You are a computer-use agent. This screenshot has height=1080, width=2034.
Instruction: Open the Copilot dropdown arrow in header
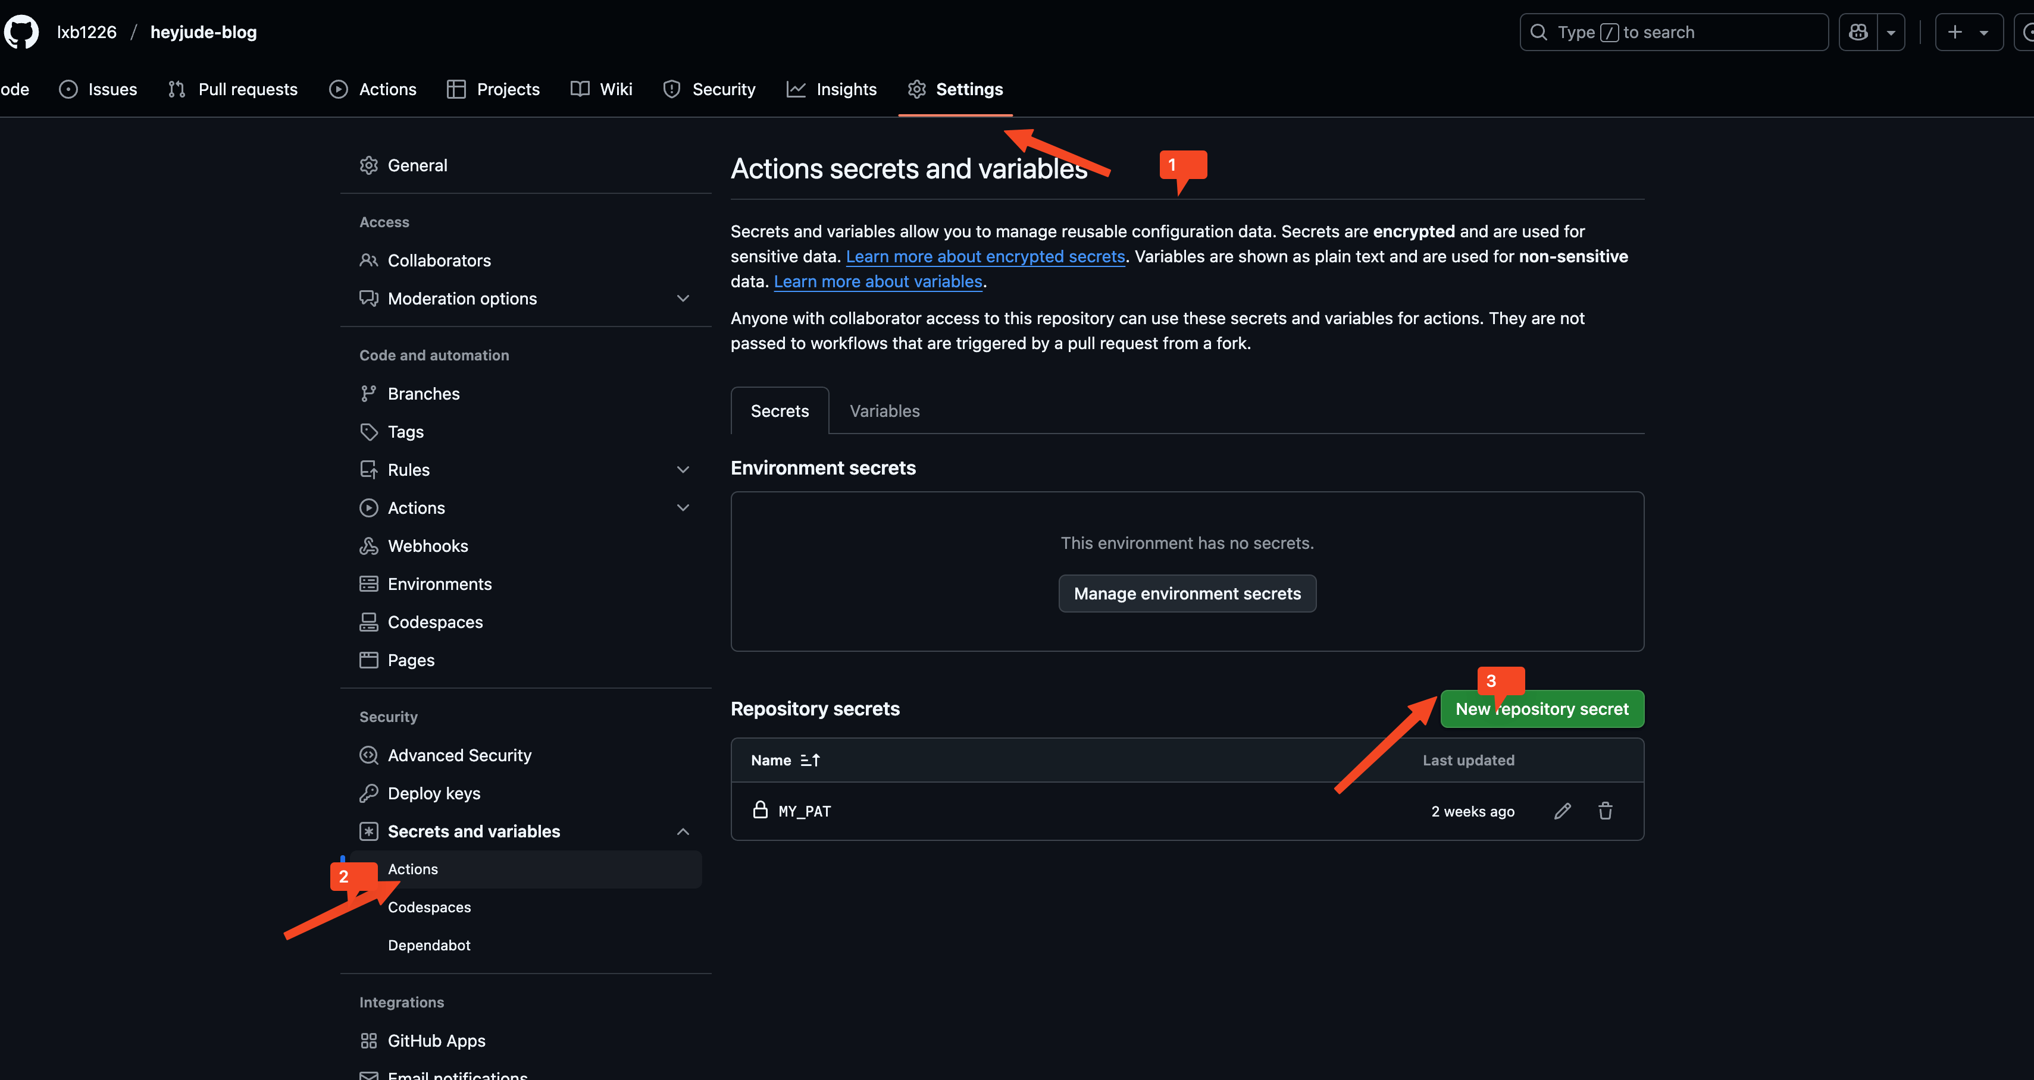1891,32
